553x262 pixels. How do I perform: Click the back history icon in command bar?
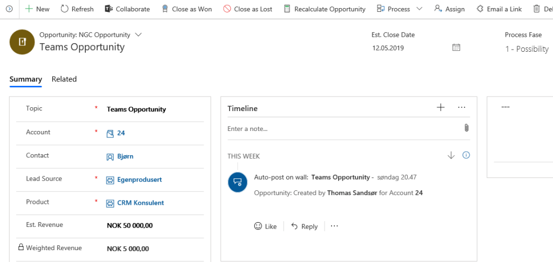point(9,9)
